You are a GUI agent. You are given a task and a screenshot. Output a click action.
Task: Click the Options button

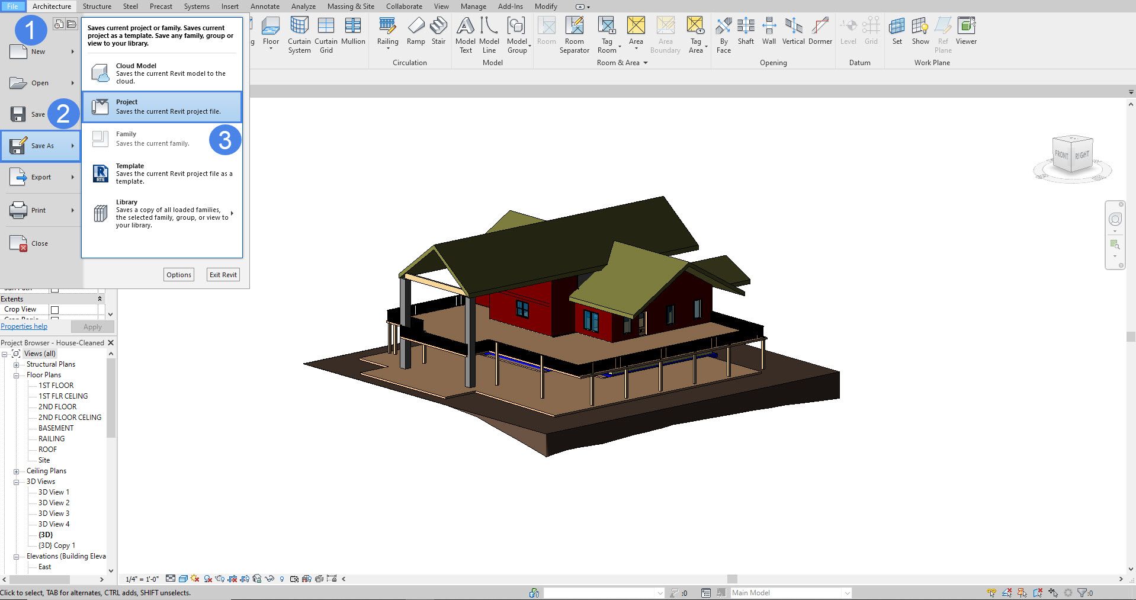coord(178,275)
